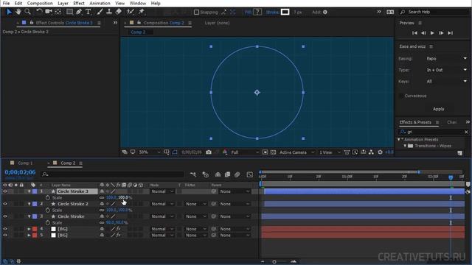This screenshot has width=472, height=265.
Task: Expand layer 4 BG twirl arrow
Action: [x=29, y=229]
